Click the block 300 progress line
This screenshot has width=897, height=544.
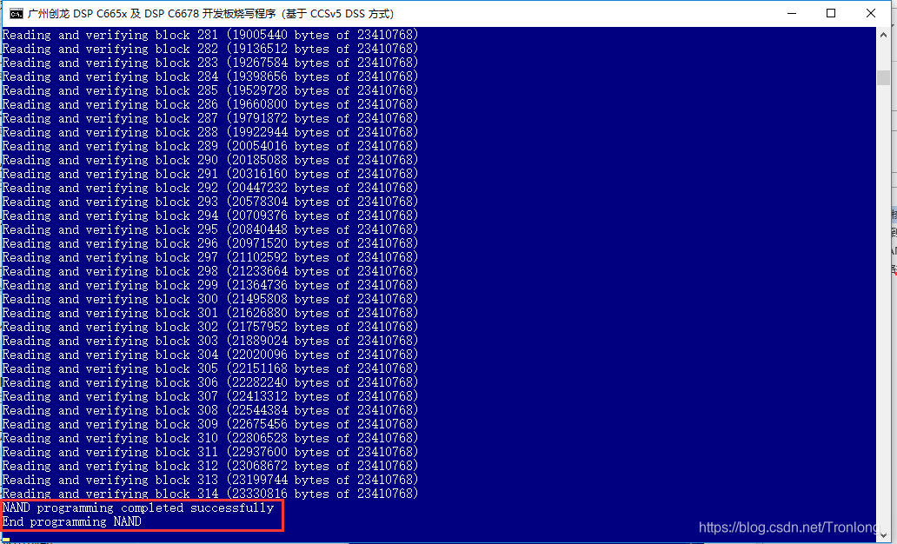[x=209, y=299]
